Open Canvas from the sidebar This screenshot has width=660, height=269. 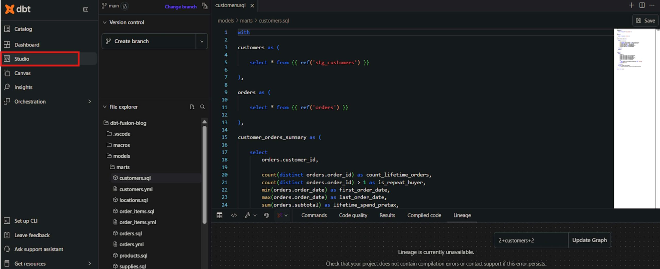22,73
